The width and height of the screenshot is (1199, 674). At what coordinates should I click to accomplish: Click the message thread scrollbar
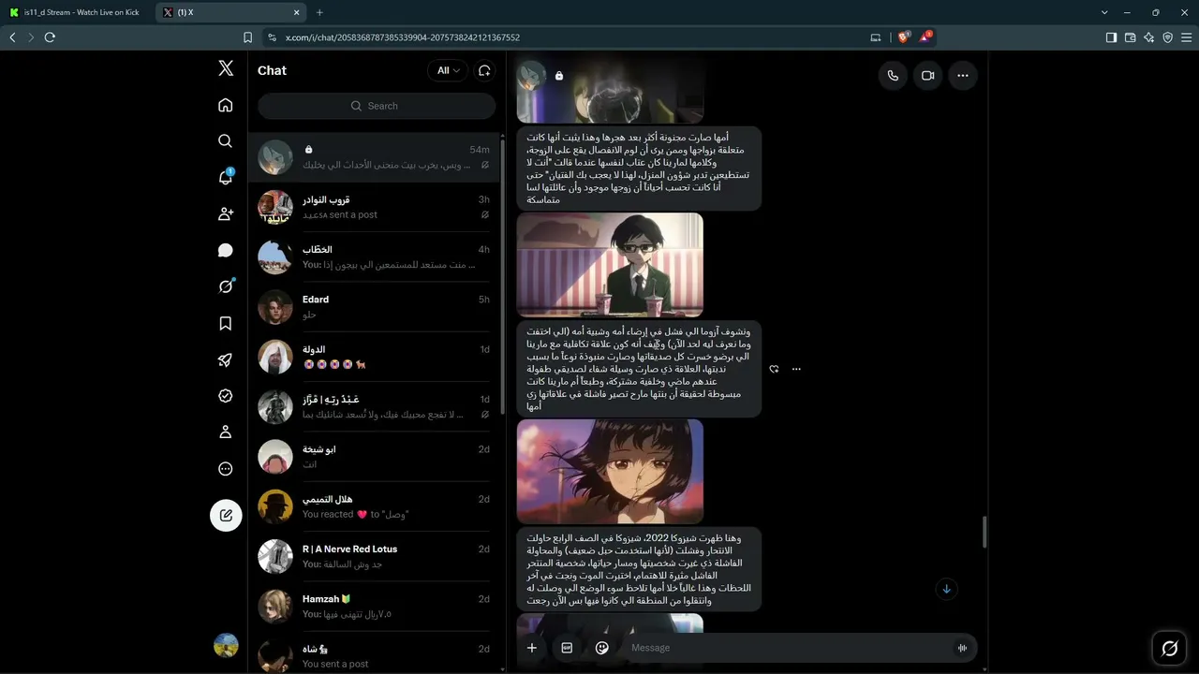pos(984,532)
